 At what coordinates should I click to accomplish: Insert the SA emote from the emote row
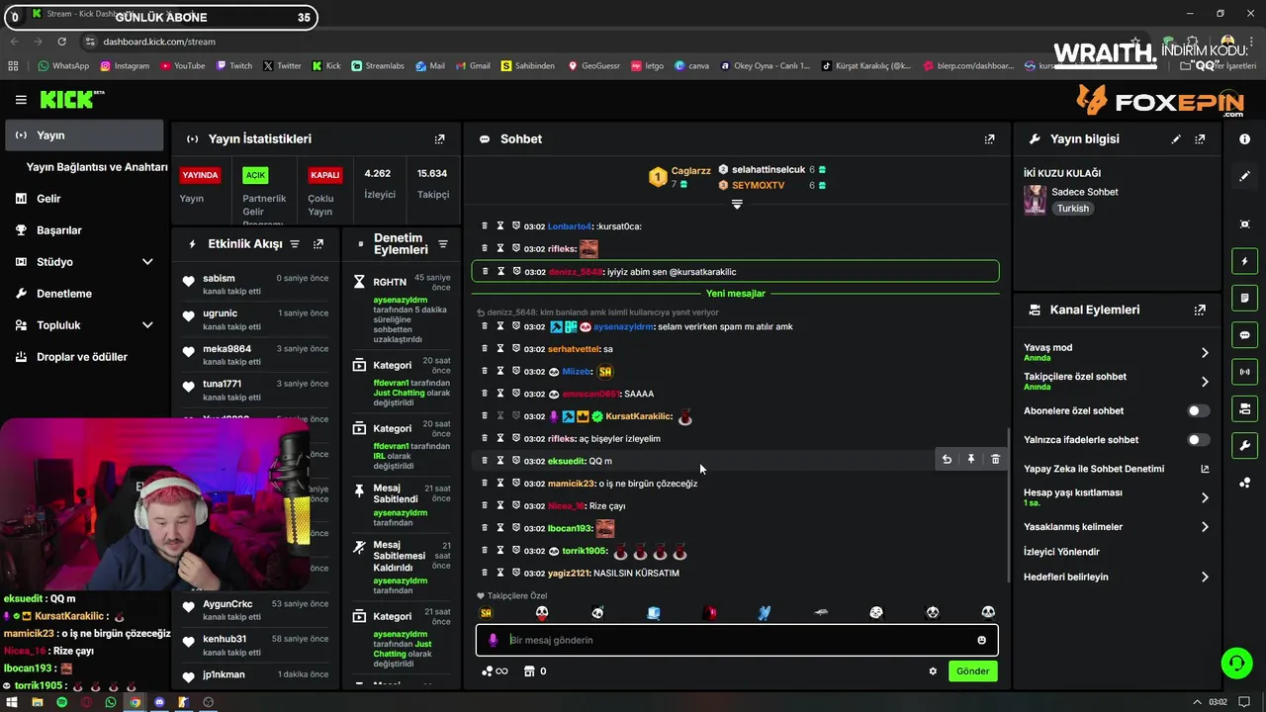(486, 613)
